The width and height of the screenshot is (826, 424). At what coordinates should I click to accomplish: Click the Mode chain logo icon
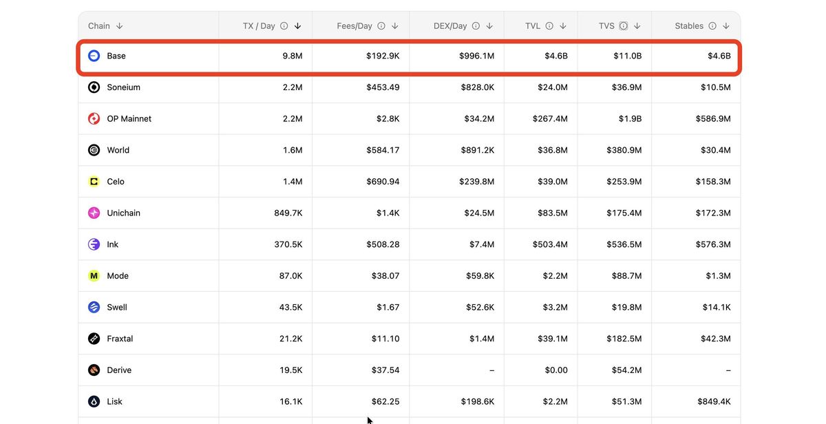[94, 276]
